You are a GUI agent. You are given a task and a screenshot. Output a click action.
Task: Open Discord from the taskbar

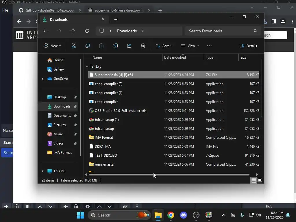183,215
